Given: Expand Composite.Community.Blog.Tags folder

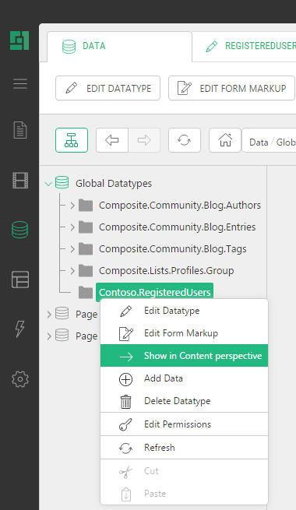Looking at the screenshot, I should pos(72,249).
